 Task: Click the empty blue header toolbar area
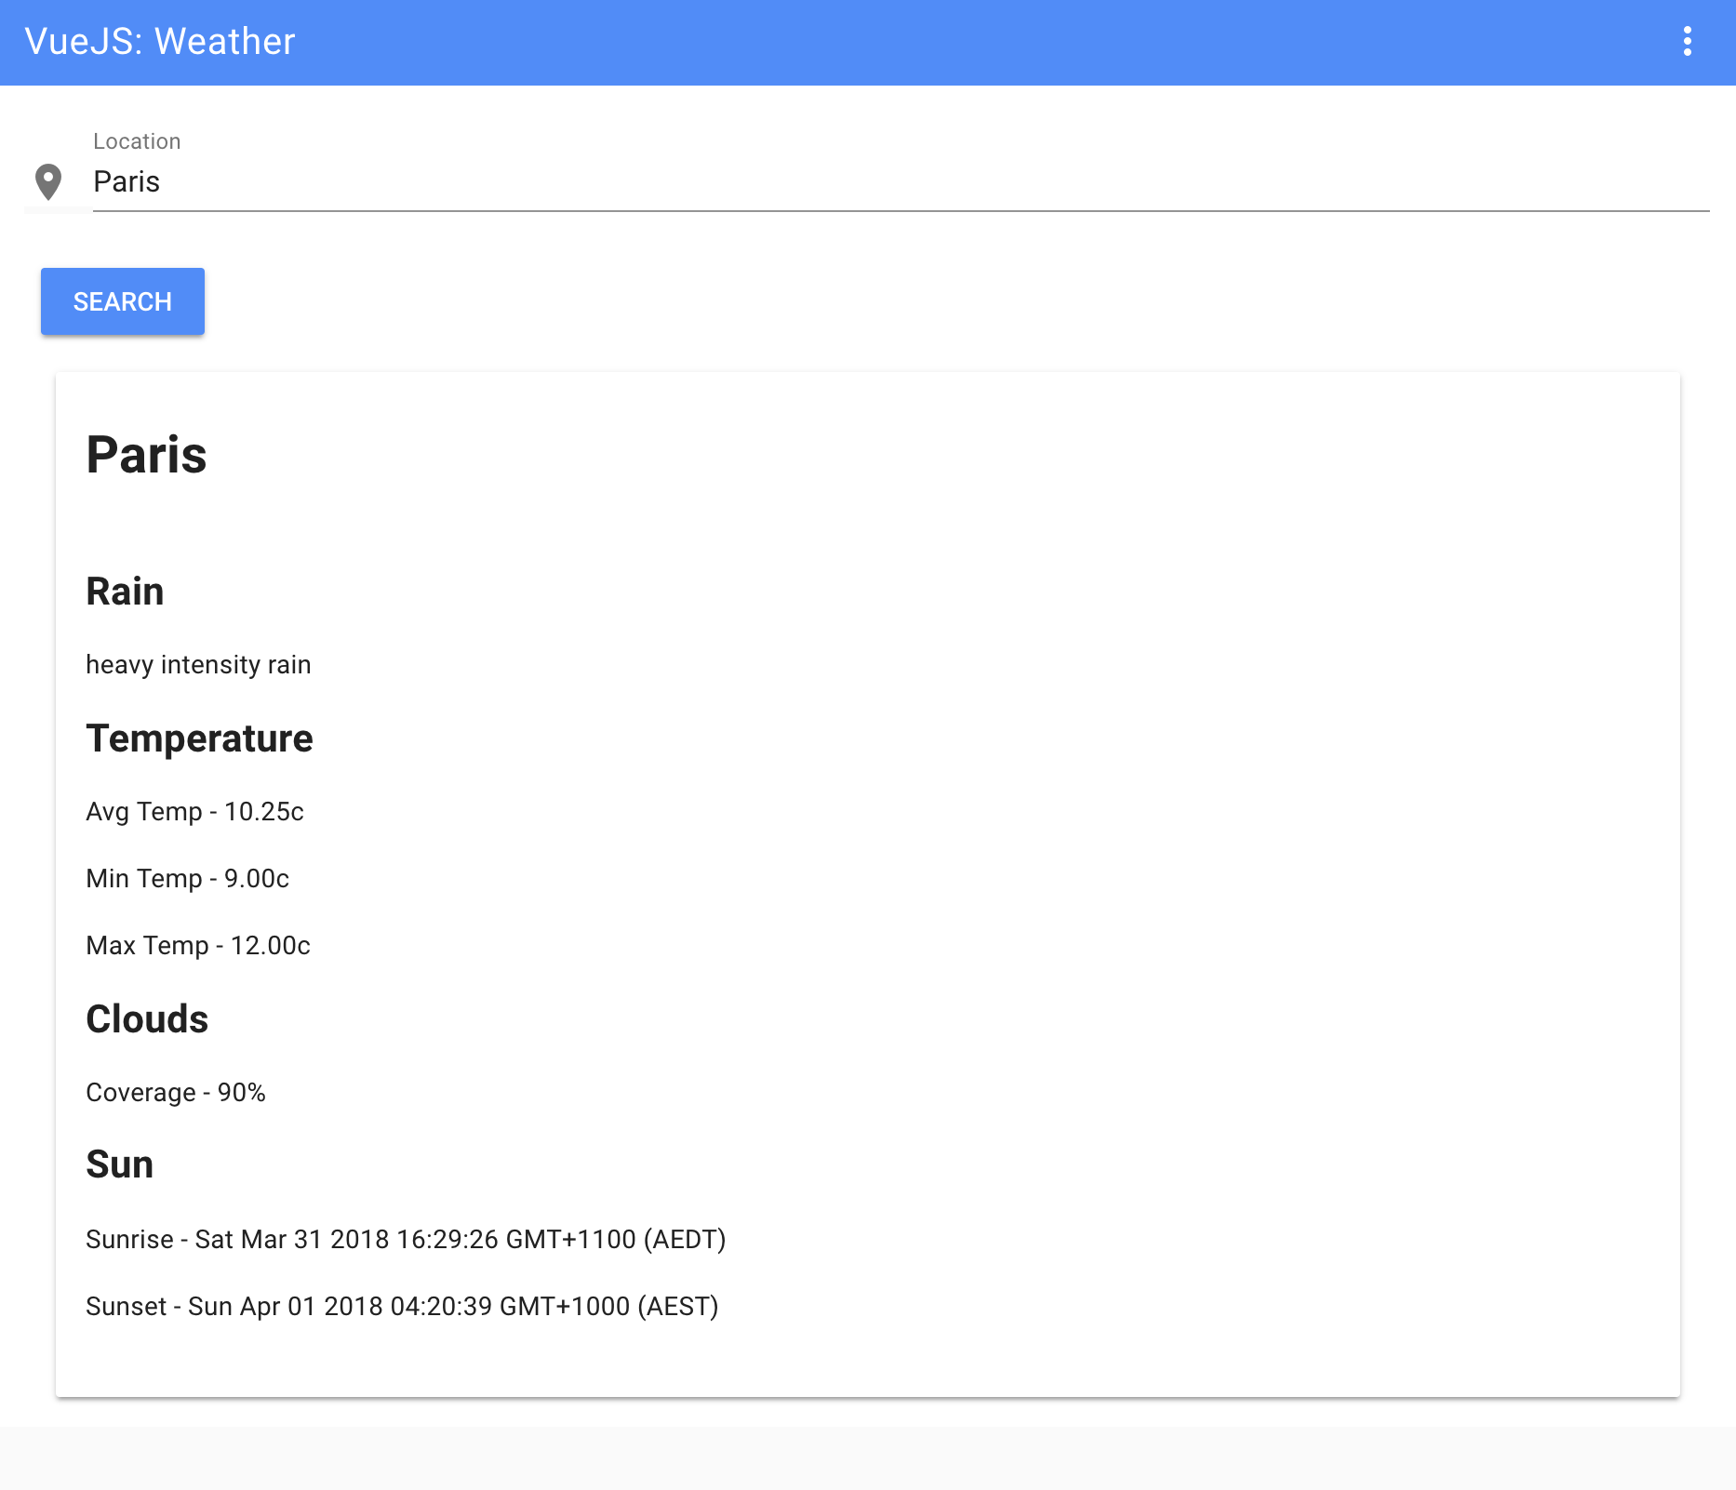[930, 42]
